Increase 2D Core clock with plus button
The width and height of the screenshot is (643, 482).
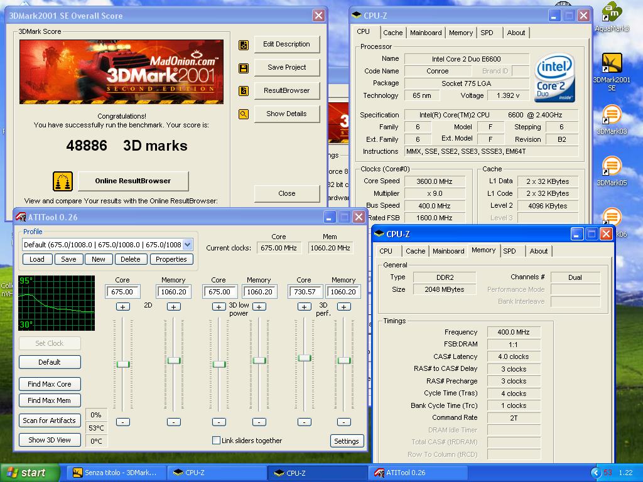click(x=122, y=306)
